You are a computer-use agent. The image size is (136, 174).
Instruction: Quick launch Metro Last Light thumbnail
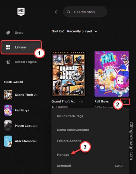8,125
